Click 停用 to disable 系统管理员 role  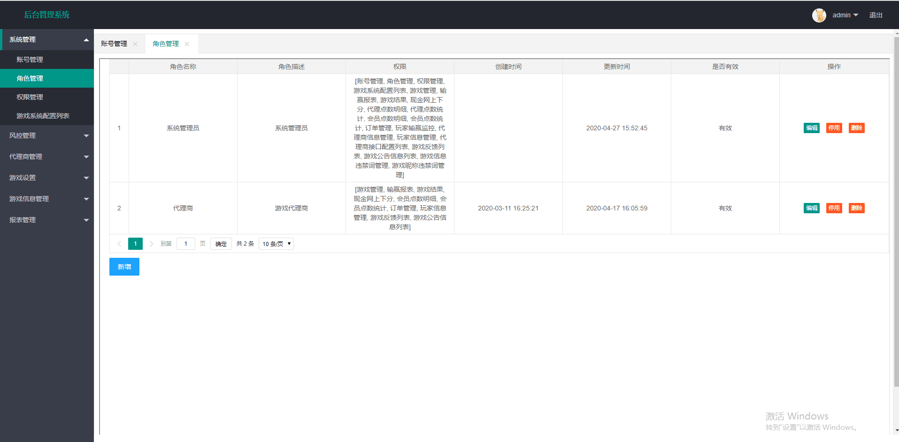point(834,128)
